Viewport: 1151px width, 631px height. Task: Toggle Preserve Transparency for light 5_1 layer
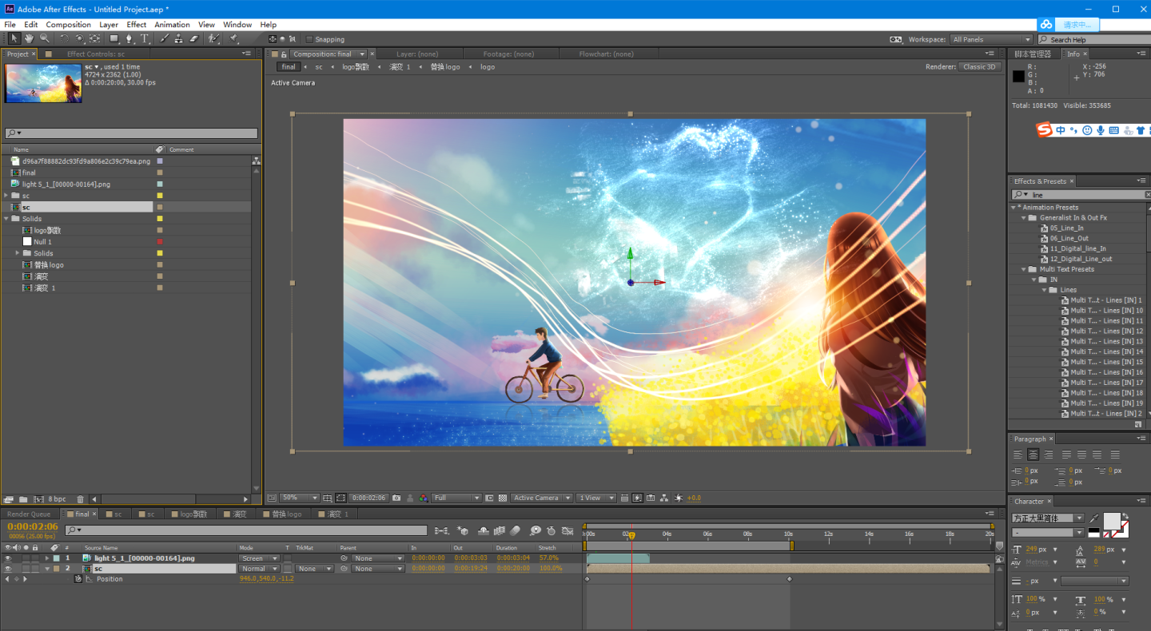click(x=288, y=558)
